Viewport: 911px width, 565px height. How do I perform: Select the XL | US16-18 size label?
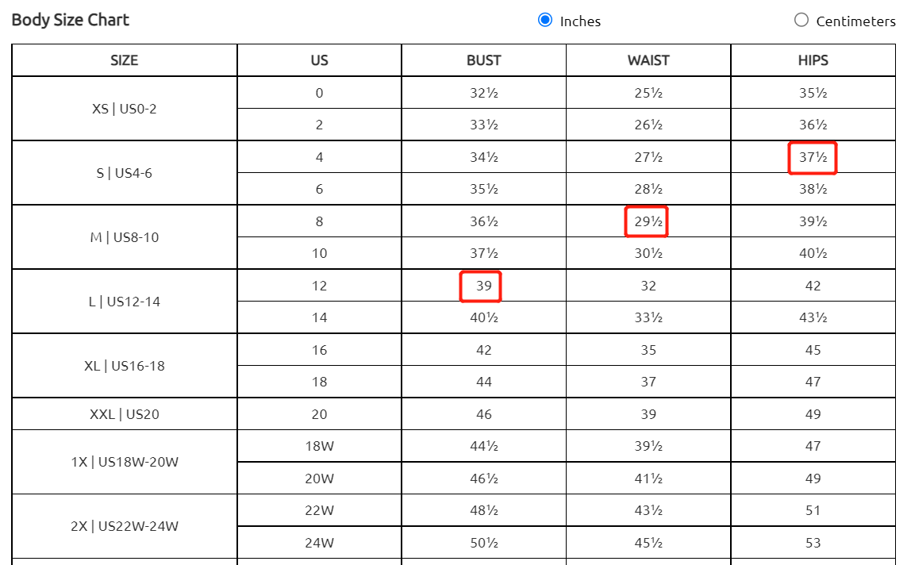click(x=125, y=366)
